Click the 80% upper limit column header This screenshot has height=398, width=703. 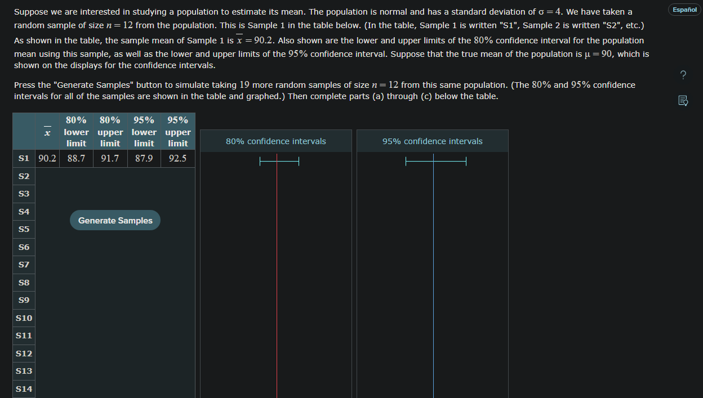pyautogui.click(x=110, y=131)
